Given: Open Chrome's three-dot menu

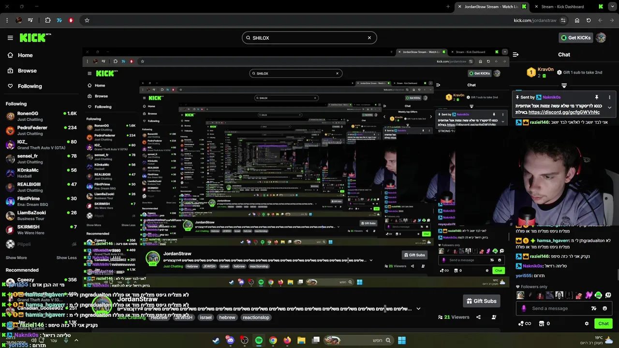Looking at the screenshot, I should 7,20.
